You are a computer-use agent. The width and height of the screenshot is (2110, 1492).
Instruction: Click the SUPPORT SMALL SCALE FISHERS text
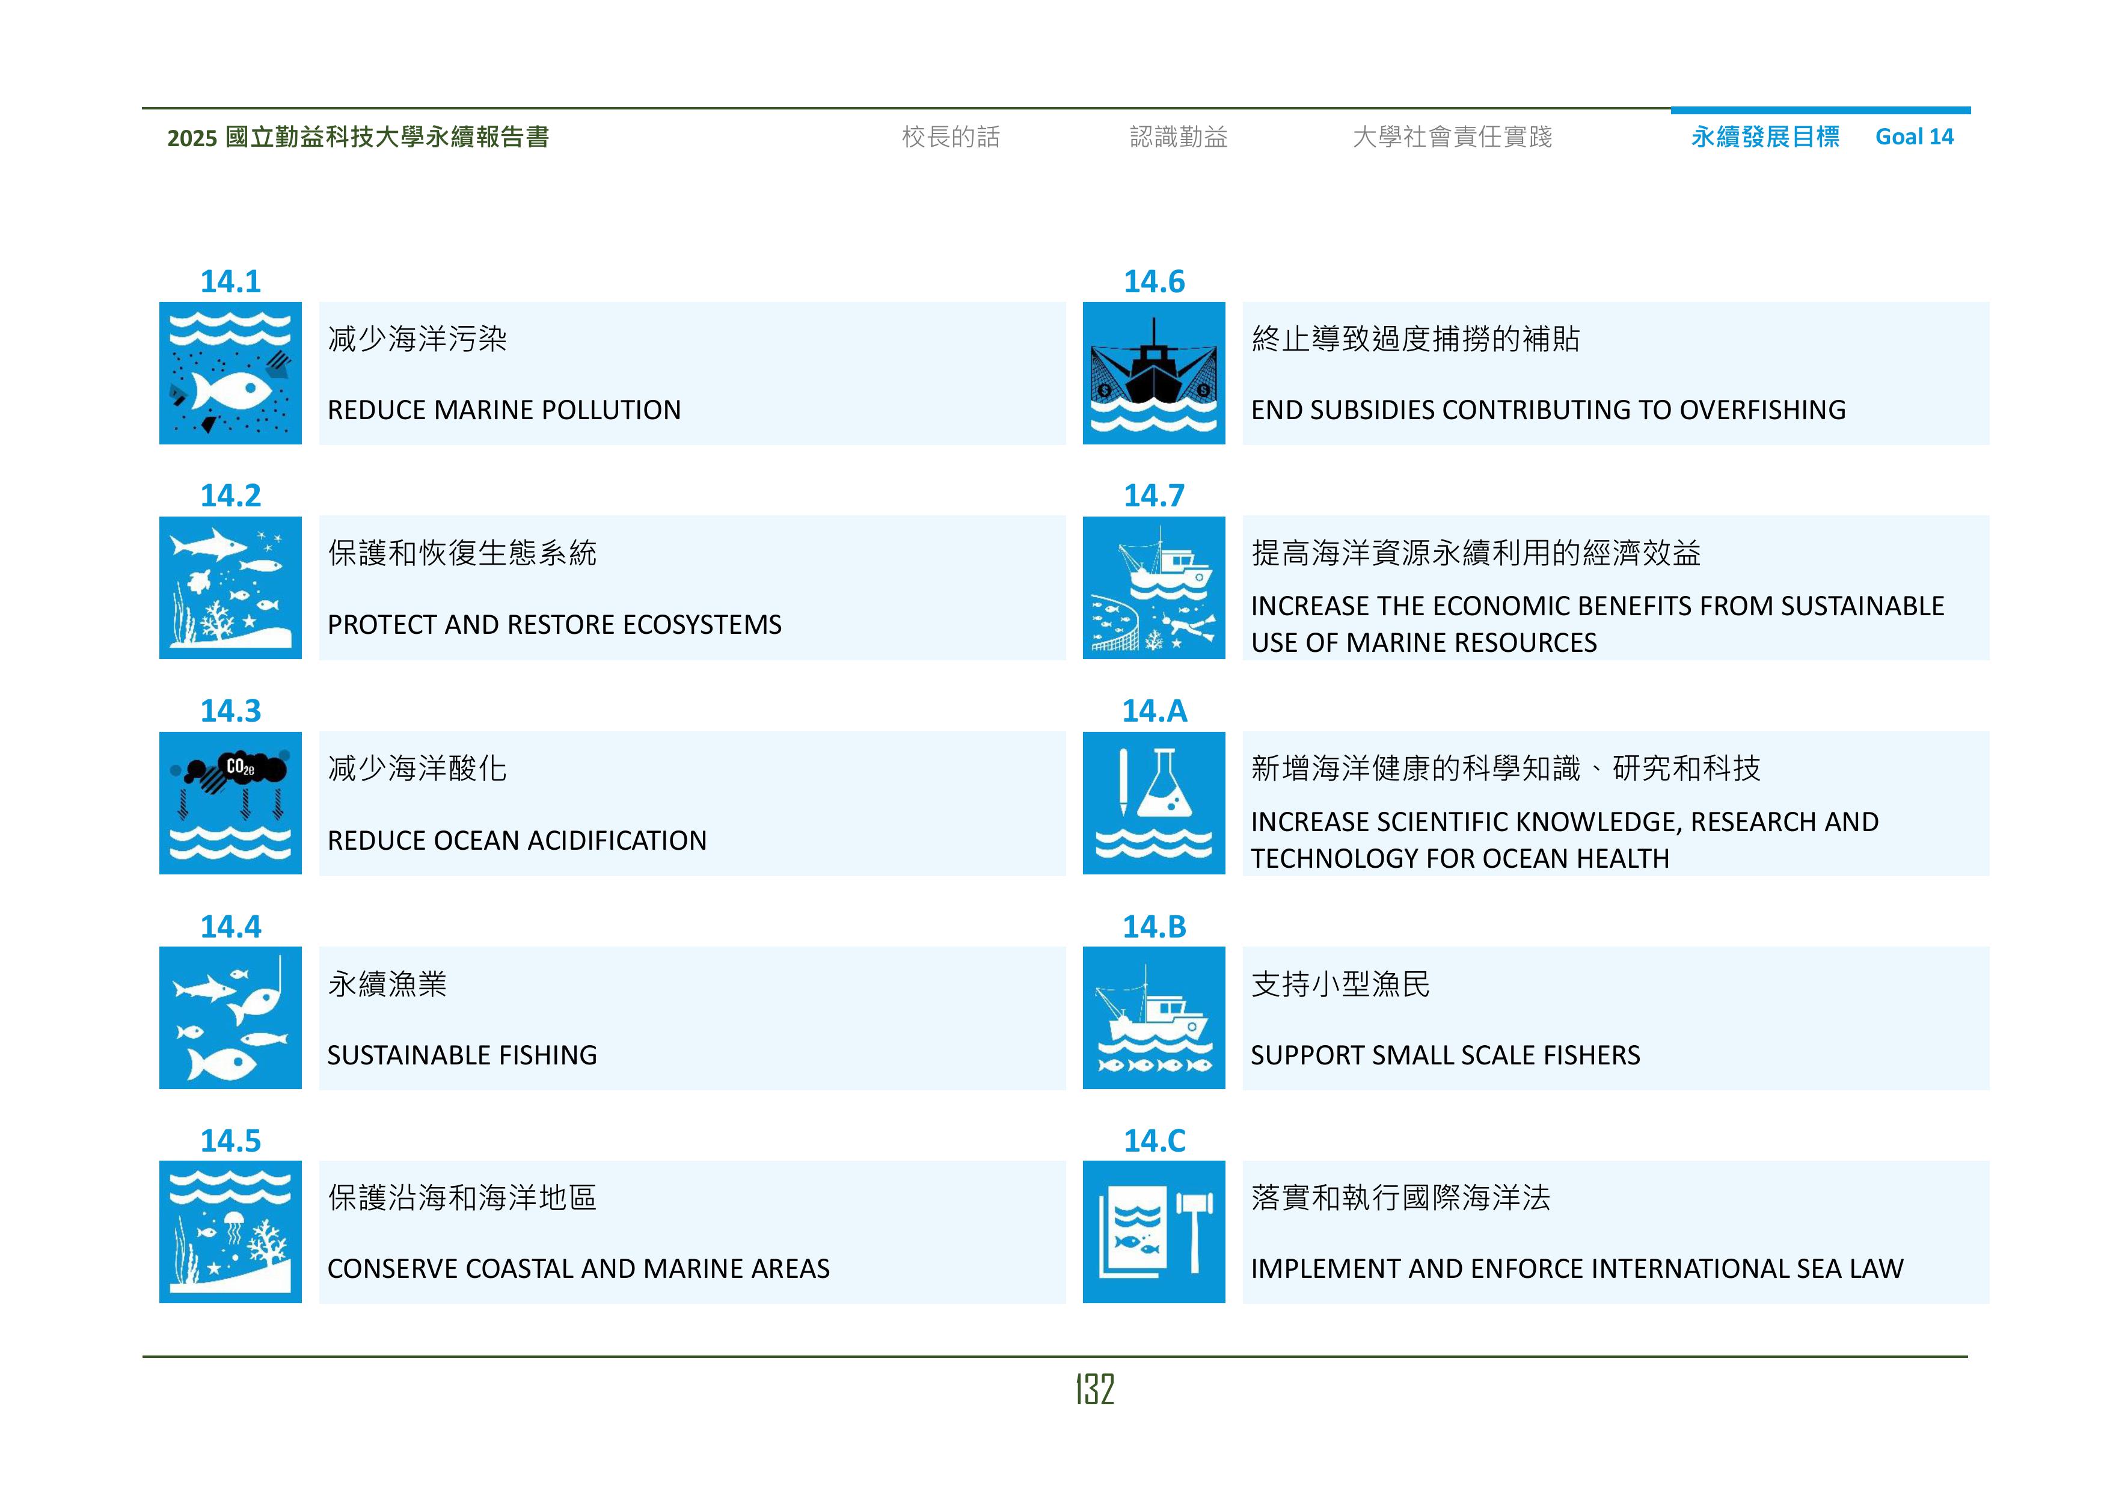1445,1055
